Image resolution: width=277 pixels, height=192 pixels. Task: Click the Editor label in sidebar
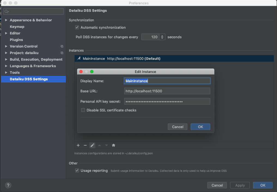tap(15, 33)
